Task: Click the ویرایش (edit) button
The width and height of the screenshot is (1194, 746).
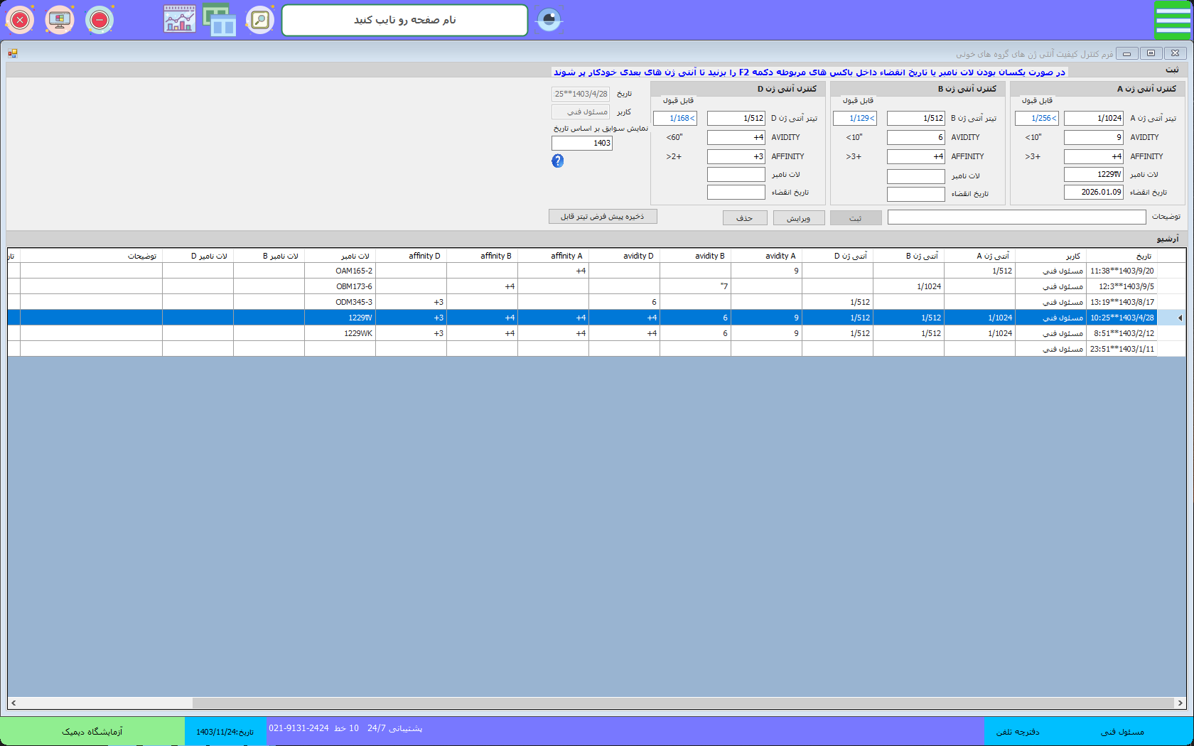Action: coord(799,218)
